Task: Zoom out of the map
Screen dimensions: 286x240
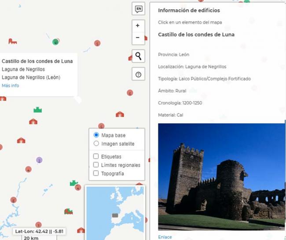Action: (x=138, y=38)
